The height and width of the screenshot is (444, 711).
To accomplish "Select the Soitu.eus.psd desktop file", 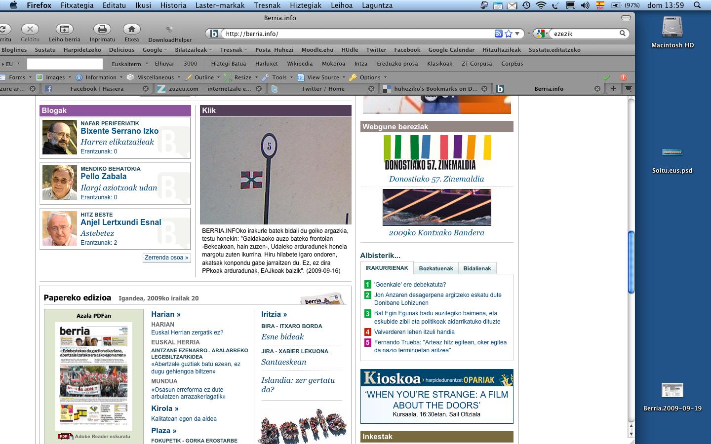I will point(672,160).
